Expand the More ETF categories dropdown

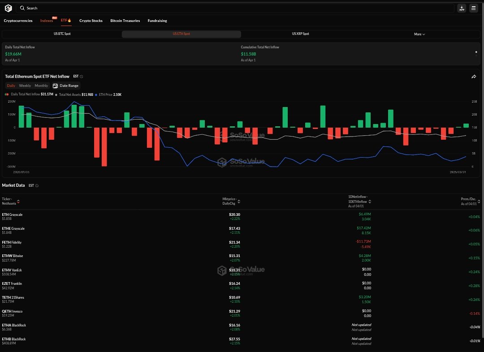419,34
